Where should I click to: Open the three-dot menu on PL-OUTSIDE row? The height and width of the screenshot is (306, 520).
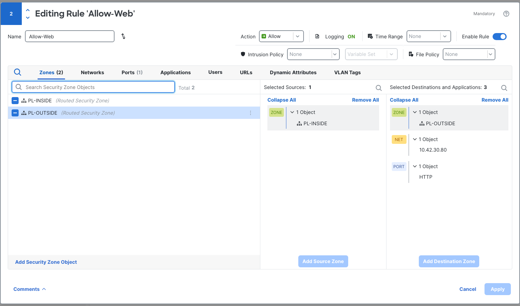coord(251,113)
